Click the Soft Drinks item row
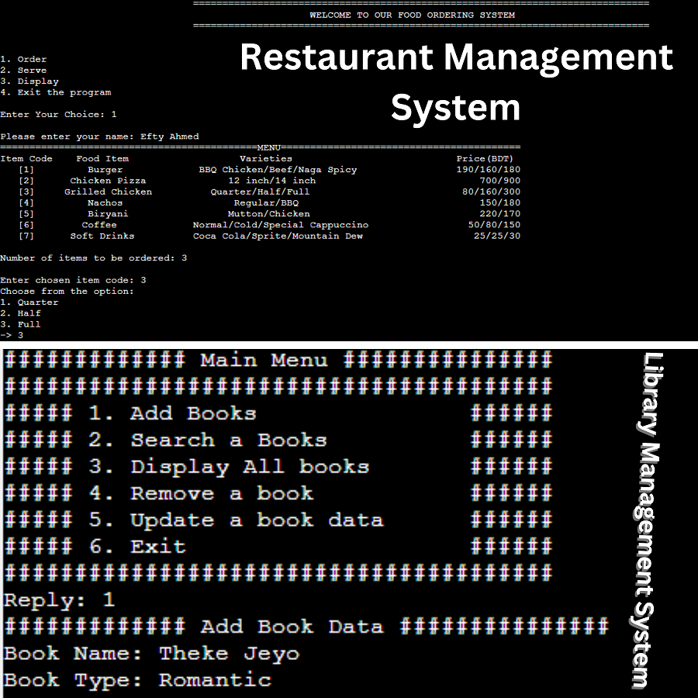 coord(102,236)
